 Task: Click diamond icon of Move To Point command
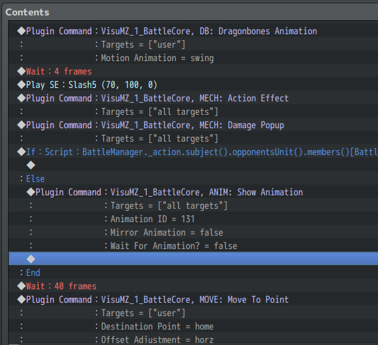click(x=21, y=299)
